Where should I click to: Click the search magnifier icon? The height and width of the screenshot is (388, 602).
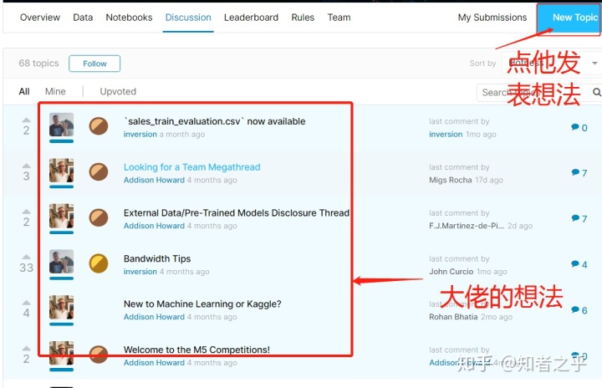tap(596, 92)
